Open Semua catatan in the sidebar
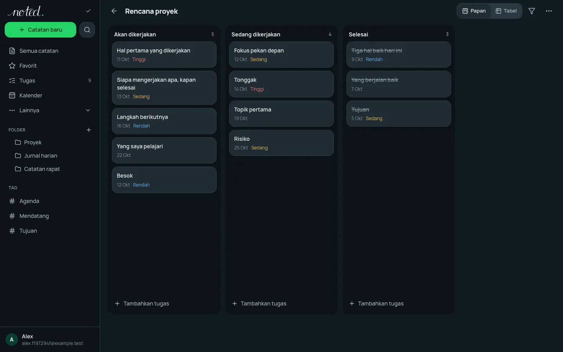 (x=50, y=51)
